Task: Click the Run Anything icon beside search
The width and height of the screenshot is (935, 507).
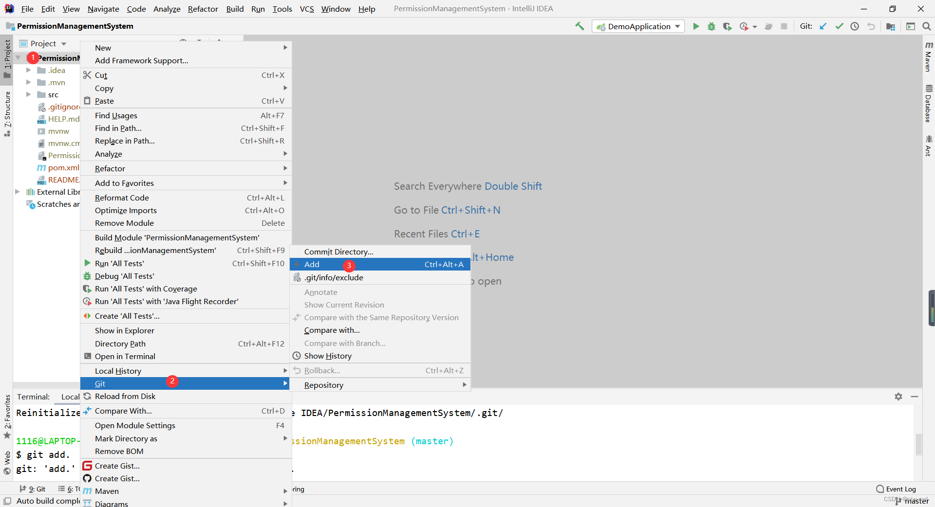Action: pos(911,26)
